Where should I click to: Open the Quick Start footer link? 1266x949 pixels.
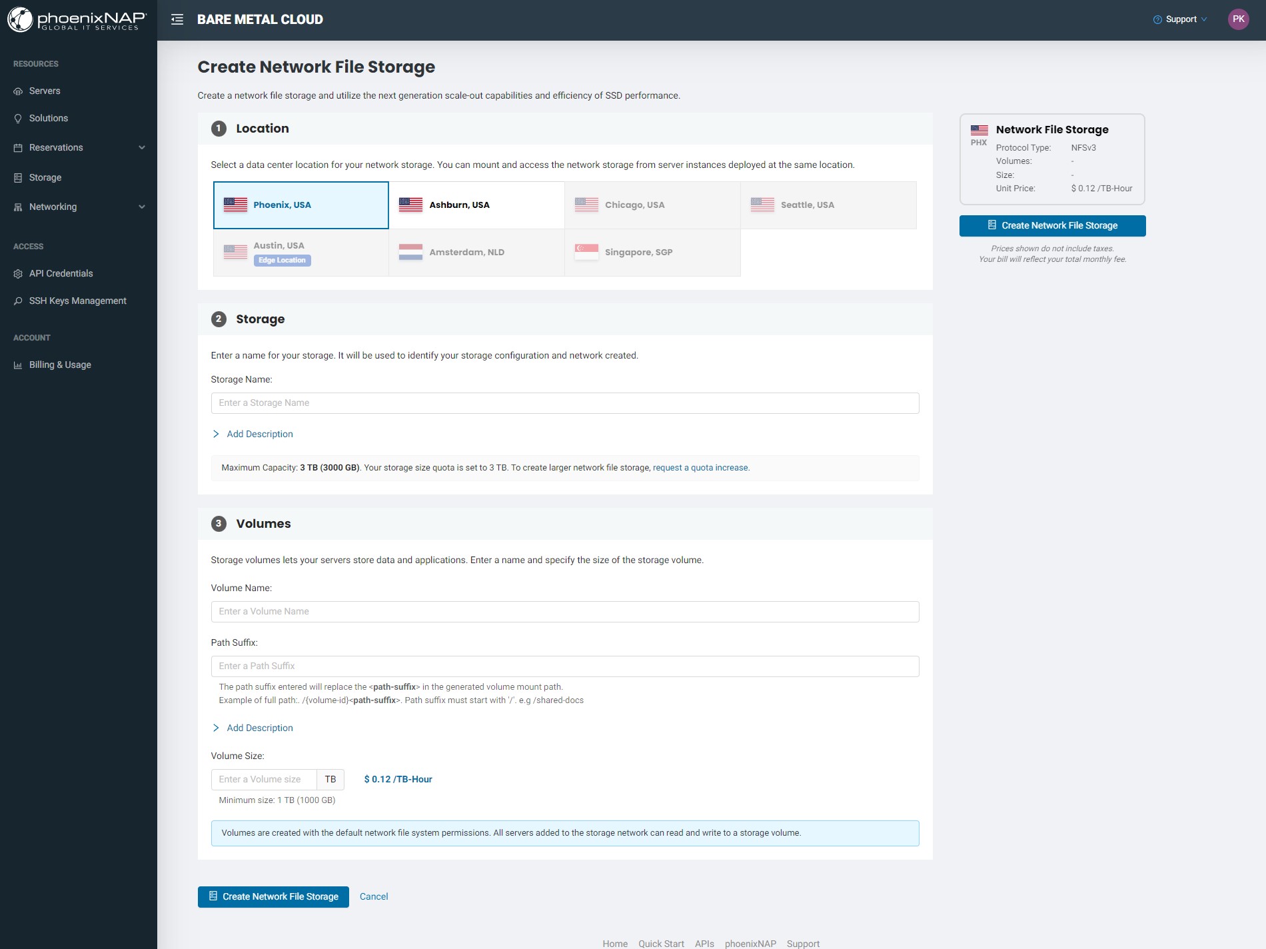pos(661,944)
